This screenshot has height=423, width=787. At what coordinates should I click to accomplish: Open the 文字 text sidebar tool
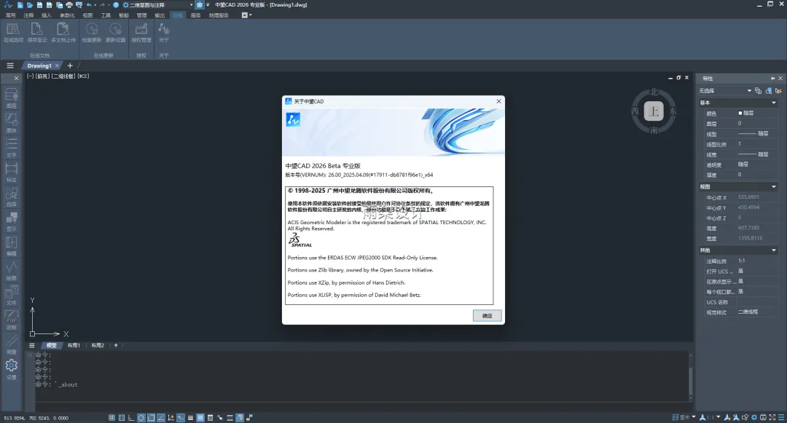[x=11, y=147]
